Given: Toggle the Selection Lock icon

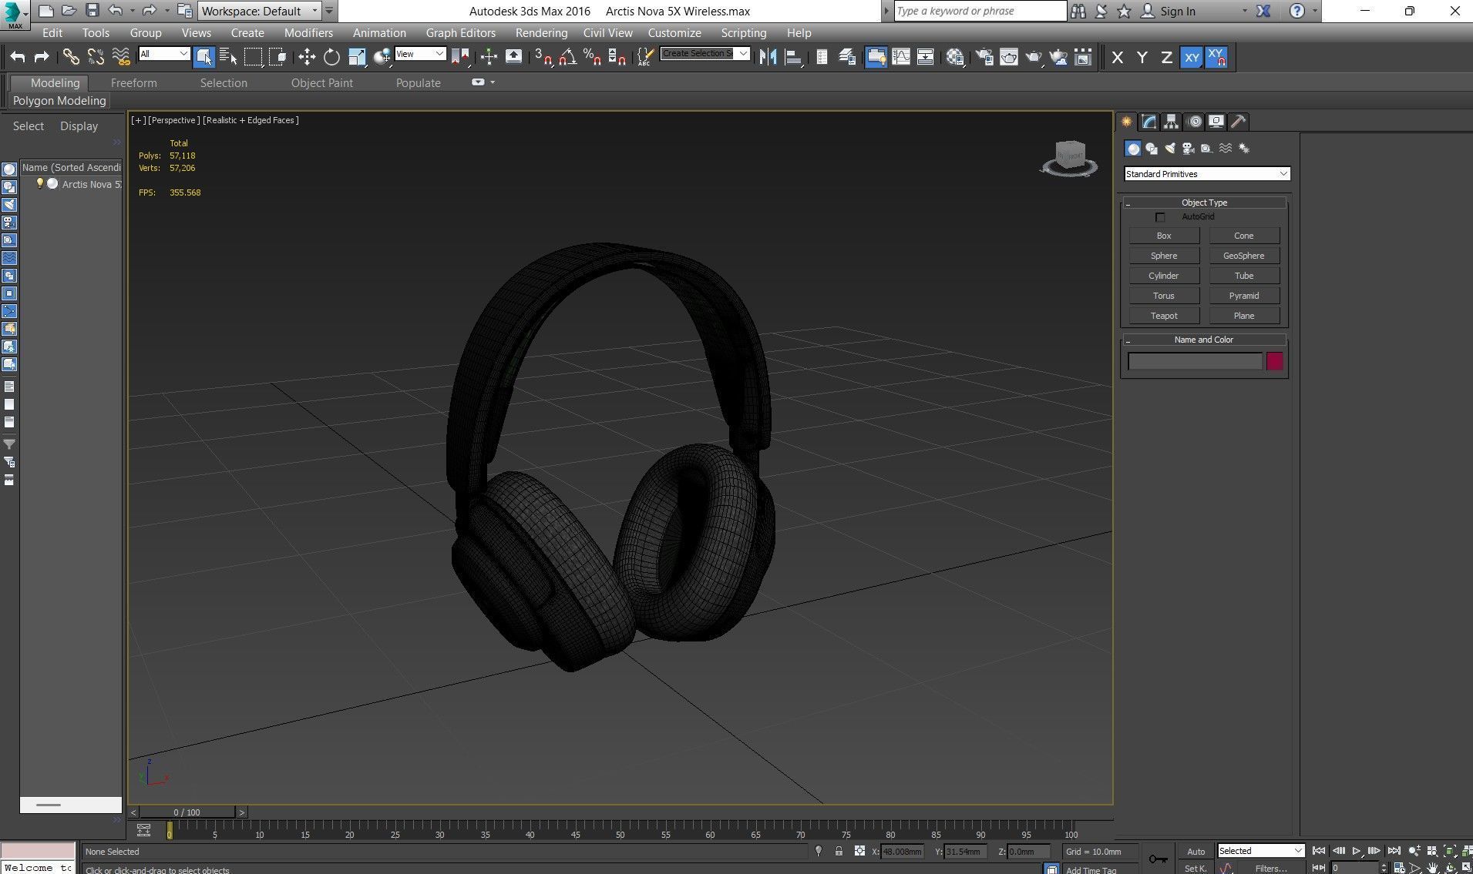Looking at the screenshot, I should coord(839,851).
